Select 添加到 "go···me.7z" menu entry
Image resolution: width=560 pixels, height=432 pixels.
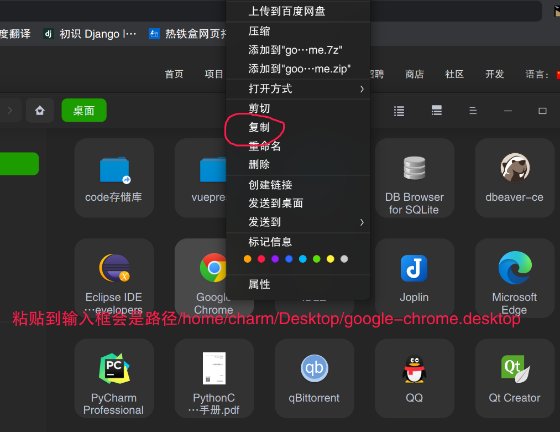click(298, 50)
